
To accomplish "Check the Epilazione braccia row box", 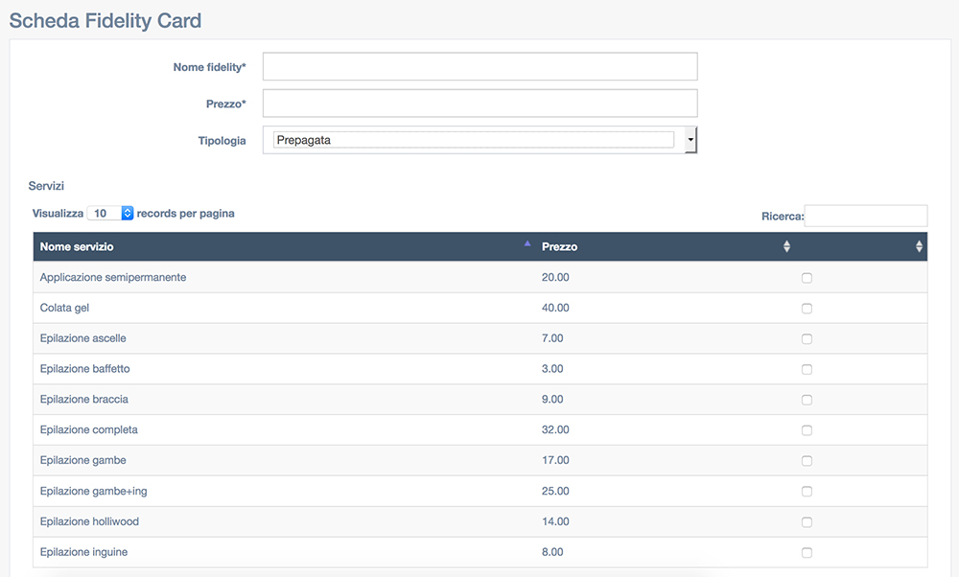I will tap(807, 401).
